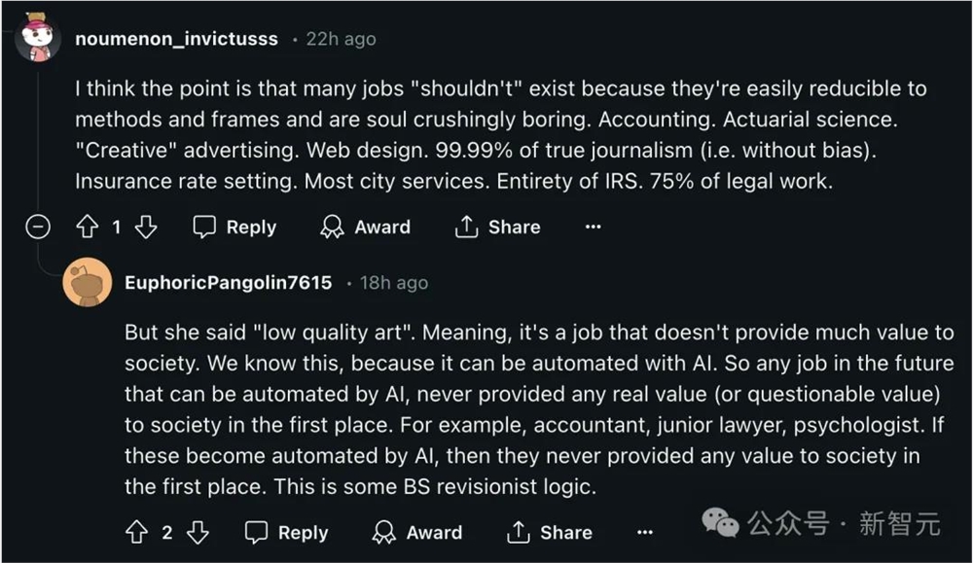The width and height of the screenshot is (973, 563).
Task: Open more options for EuphoricPangolin7615's reply
Action: (x=645, y=532)
